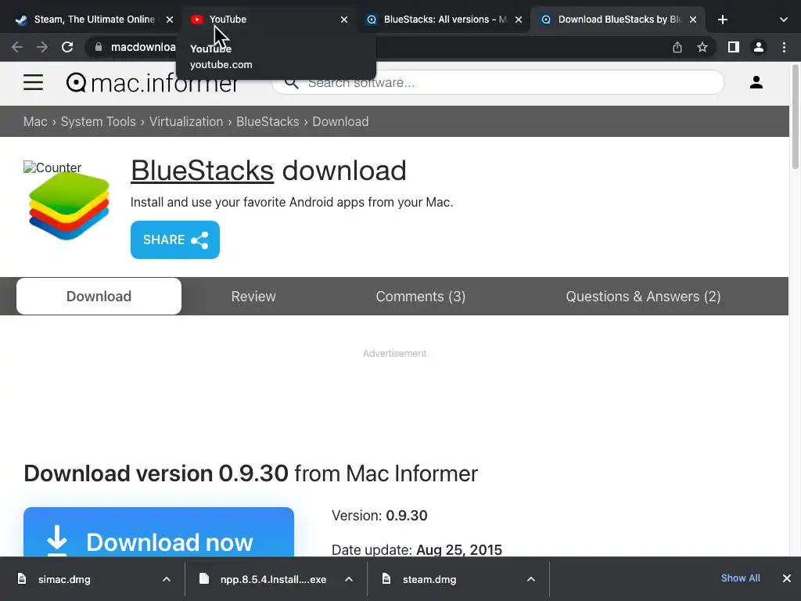Click the SHARE button
The height and width of the screenshot is (601, 801).
point(175,239)
